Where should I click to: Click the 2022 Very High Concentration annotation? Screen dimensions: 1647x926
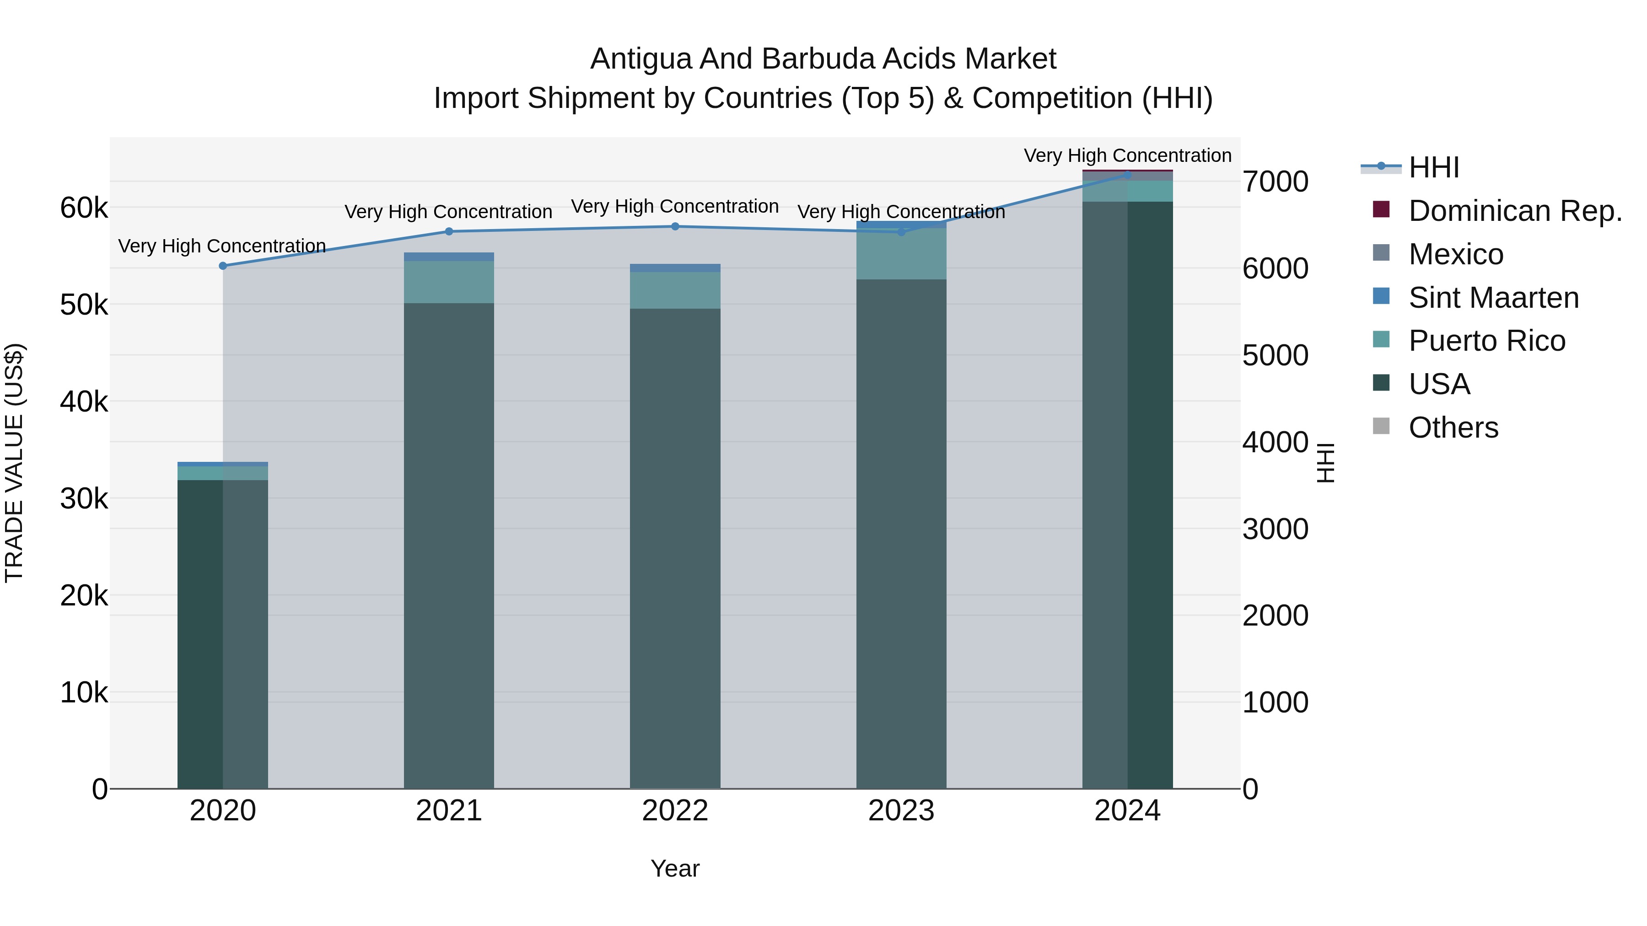(675, 206)
